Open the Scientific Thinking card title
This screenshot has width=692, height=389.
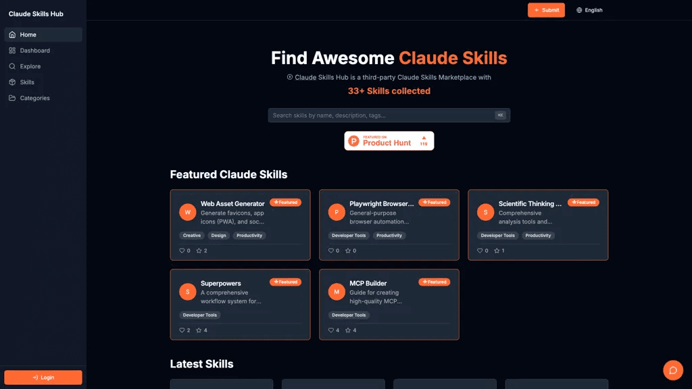pos(530,204)
